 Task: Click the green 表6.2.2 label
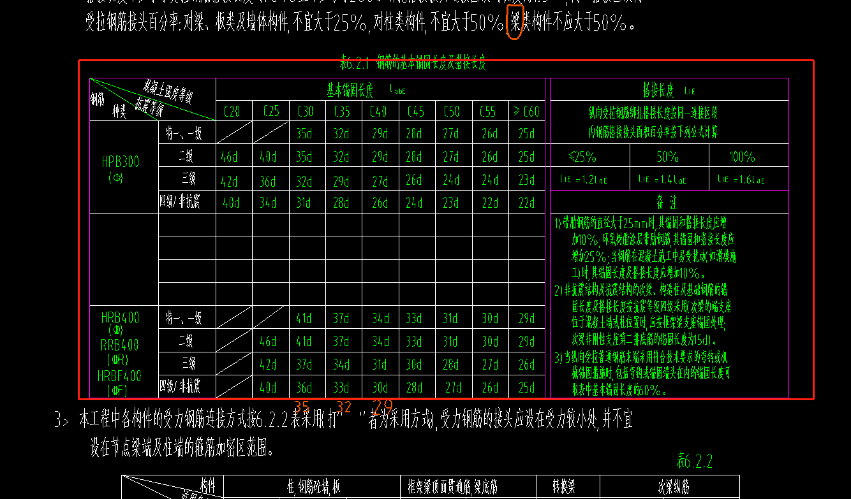694,460
